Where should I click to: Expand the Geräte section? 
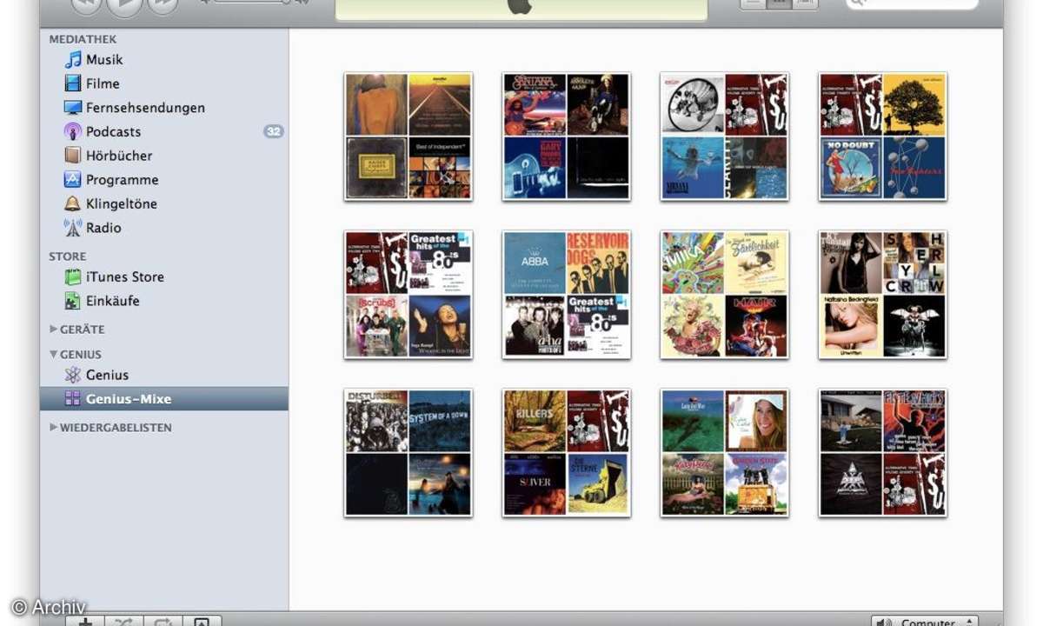pyautogui.click(x=54, y=330)
